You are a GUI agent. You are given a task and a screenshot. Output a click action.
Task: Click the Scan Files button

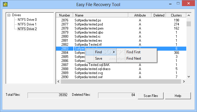pos(151,96)
